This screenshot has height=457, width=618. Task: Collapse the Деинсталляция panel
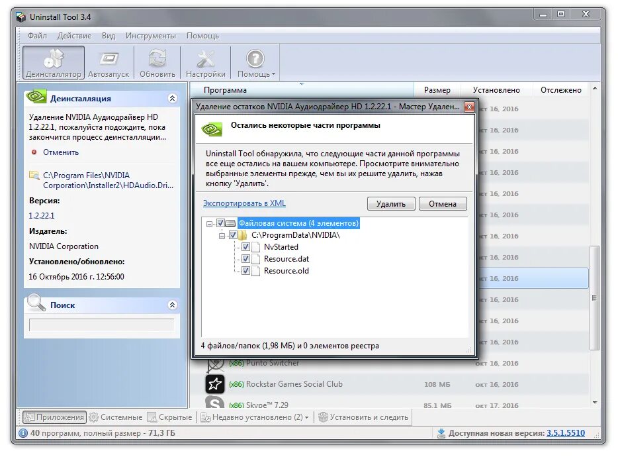coord(172,98)
